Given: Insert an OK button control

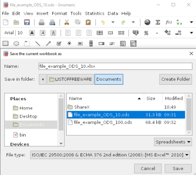Looking at the screenshot, I should (x=80, y=43).
